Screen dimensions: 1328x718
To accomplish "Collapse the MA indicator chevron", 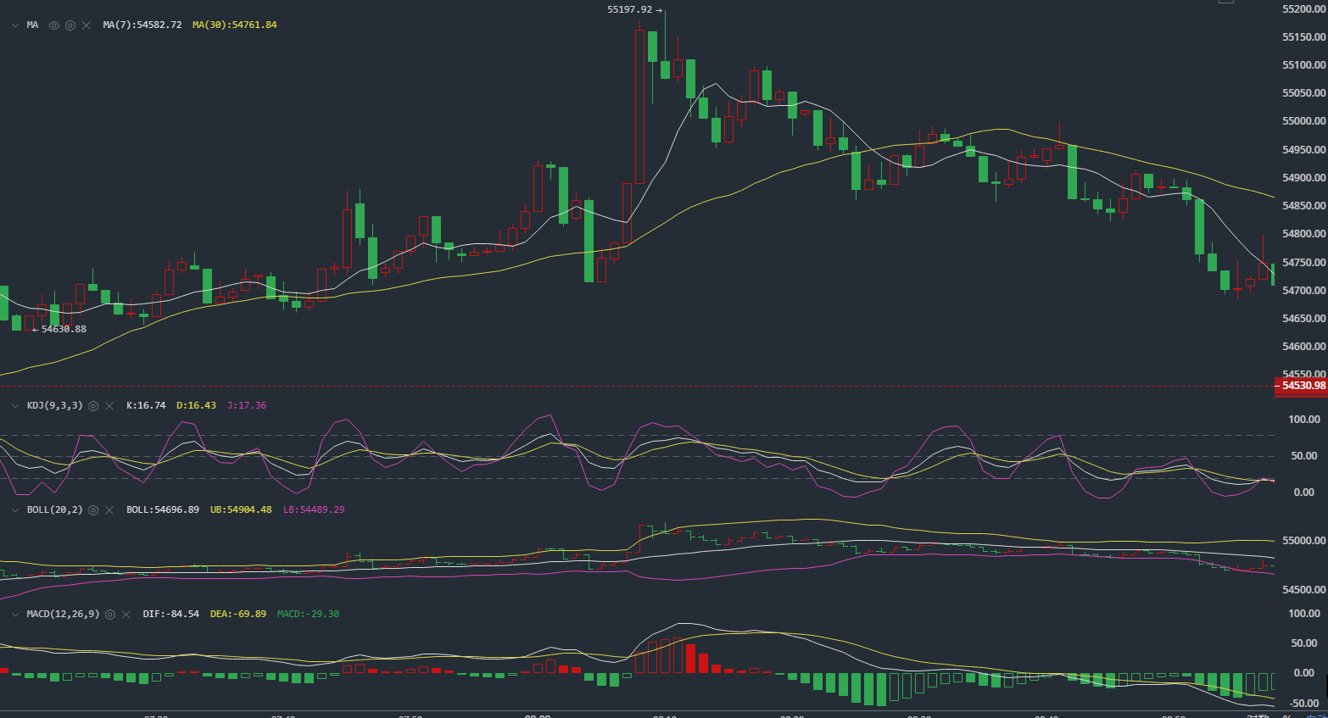I will pos(15,25).
